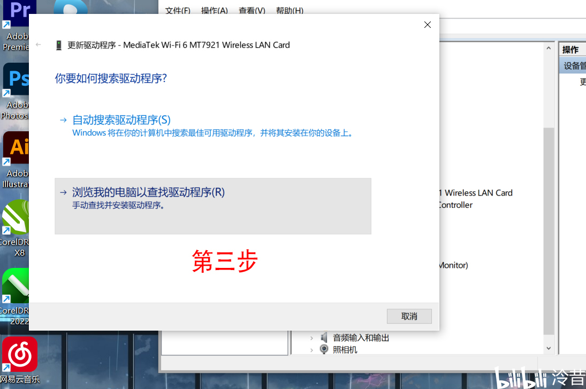Open Adobe Illustrator desktop shortcut
586x389 pixels.
[x=16, y=160]
